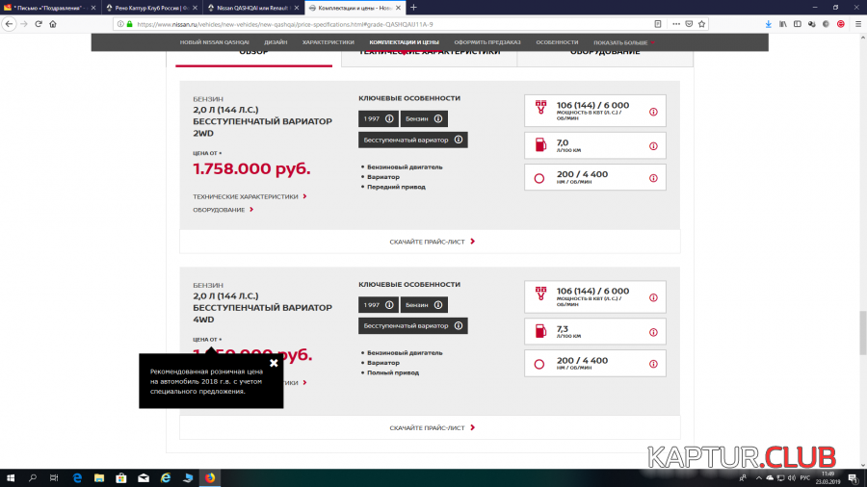Viewport: 867px width, 487px height.
Task: Download price list under the 2WD card
Action: [x=432, y=242]
